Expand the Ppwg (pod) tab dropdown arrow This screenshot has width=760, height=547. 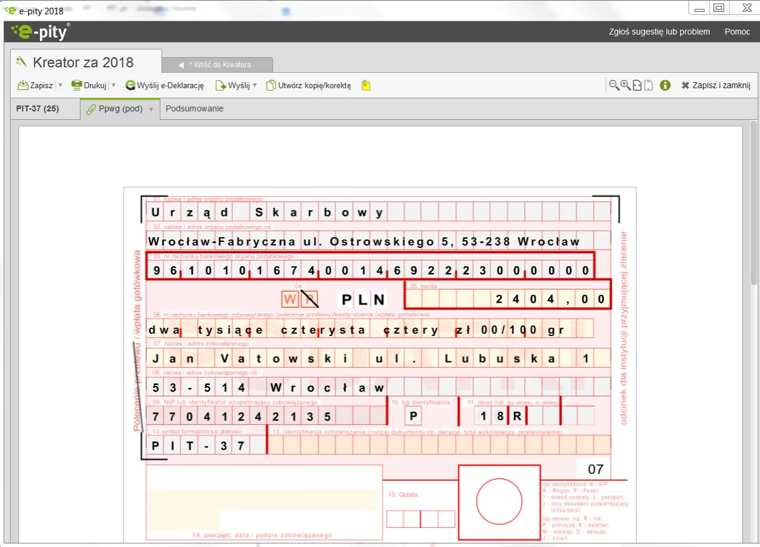pyautogui.click(x=152, y=109)
